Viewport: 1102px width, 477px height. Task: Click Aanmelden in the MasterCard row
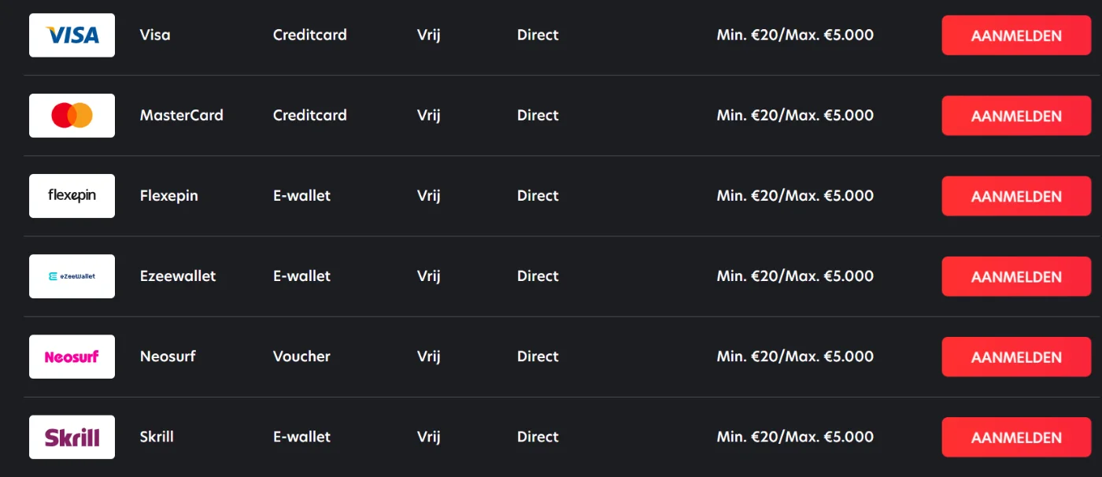[1016, 116]
